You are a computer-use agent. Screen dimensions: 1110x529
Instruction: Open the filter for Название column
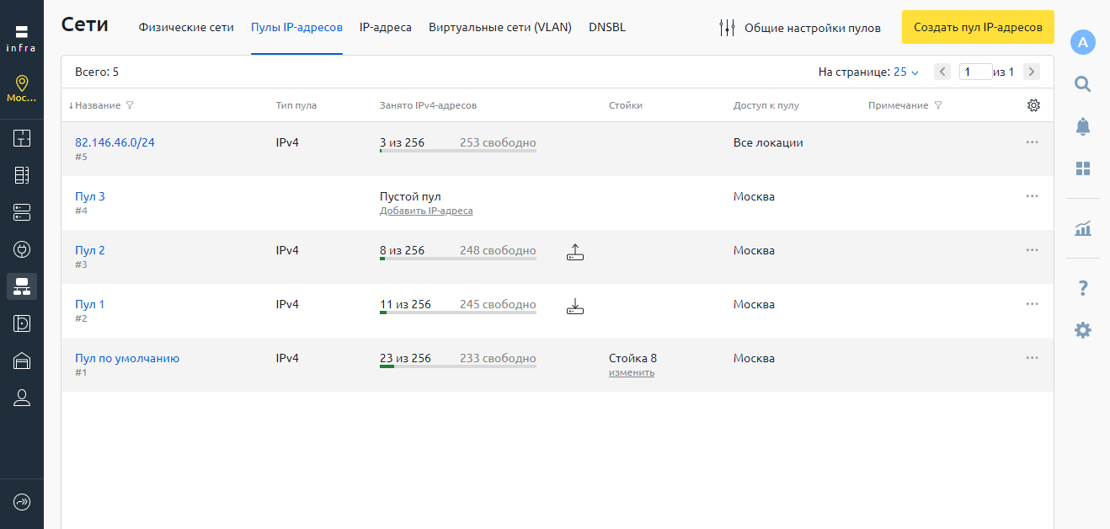tap(130, 106)
